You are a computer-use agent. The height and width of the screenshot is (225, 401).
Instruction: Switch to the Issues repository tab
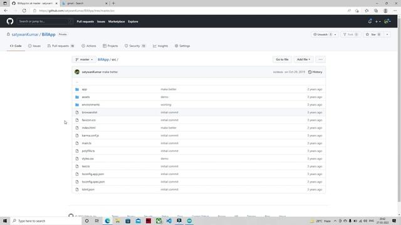point(34,46)
